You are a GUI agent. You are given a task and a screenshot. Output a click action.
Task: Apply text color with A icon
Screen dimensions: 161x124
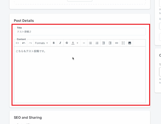[73, 43]
